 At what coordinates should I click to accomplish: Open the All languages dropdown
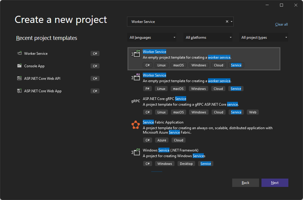151,37
